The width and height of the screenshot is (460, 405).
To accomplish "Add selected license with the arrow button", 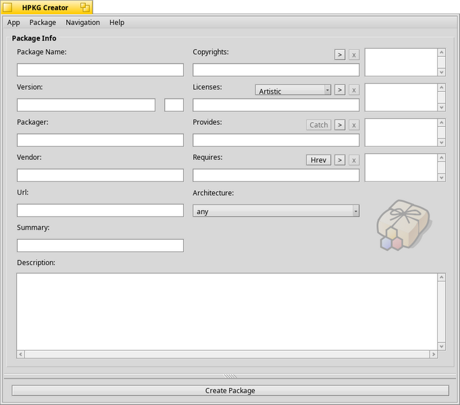I will (x=340, y=90).
